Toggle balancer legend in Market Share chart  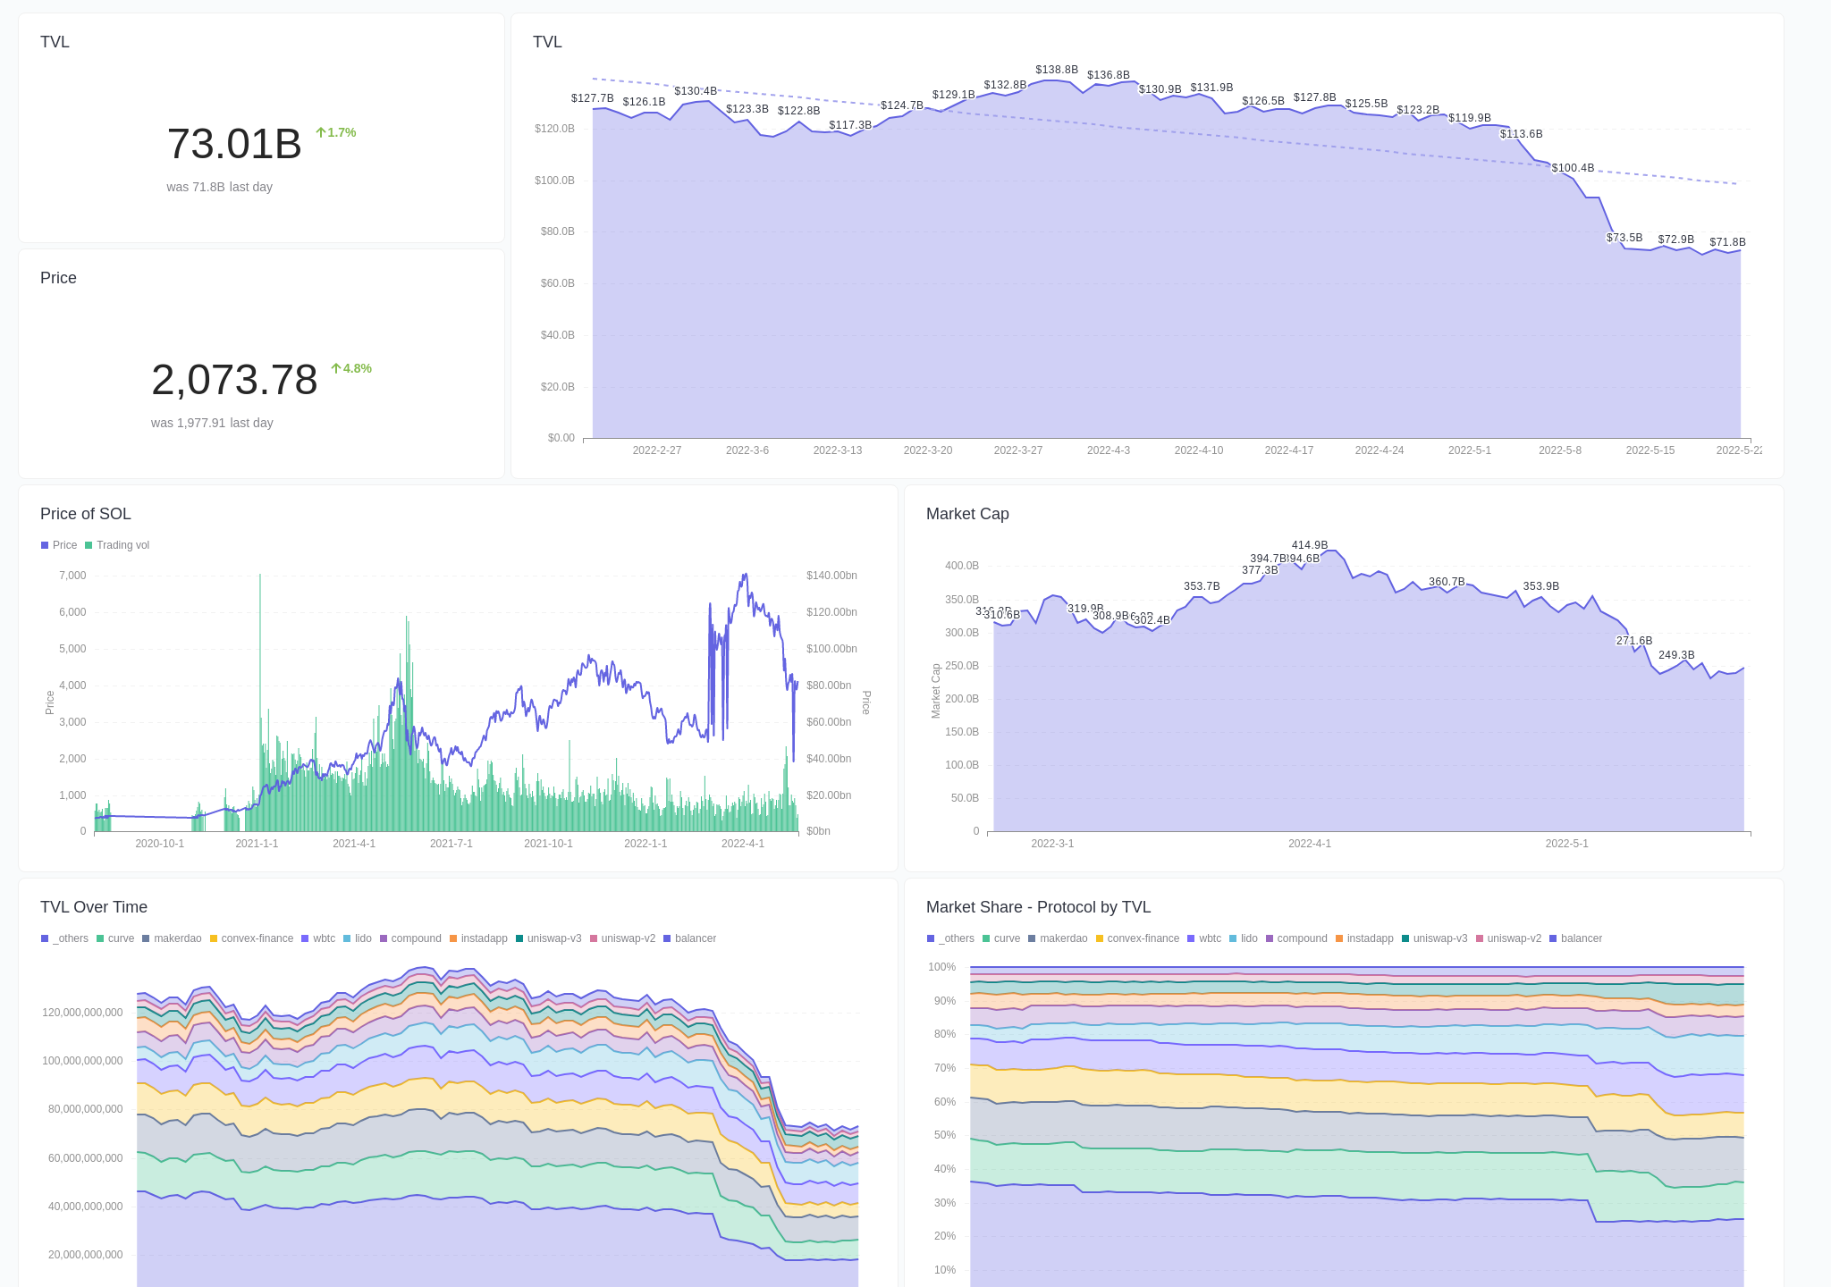click(x=1575, y=938)
